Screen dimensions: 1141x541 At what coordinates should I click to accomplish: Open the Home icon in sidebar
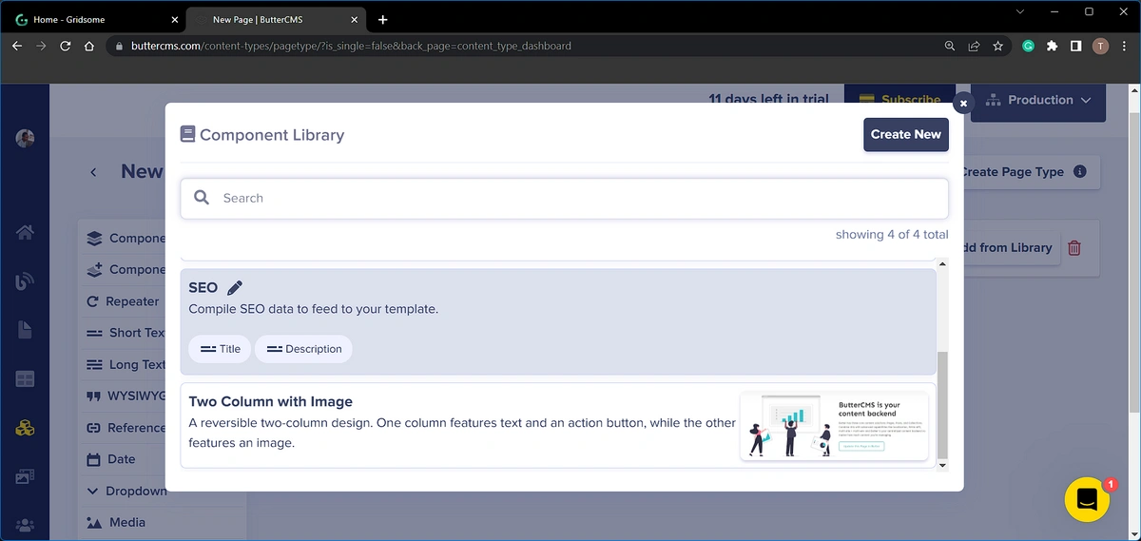tap(26, 232)
